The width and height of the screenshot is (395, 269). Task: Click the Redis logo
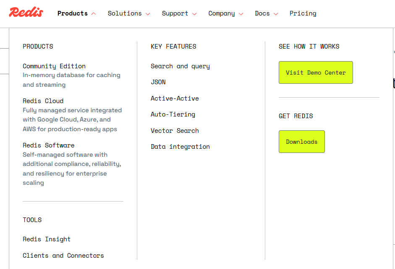coord(26,12)
